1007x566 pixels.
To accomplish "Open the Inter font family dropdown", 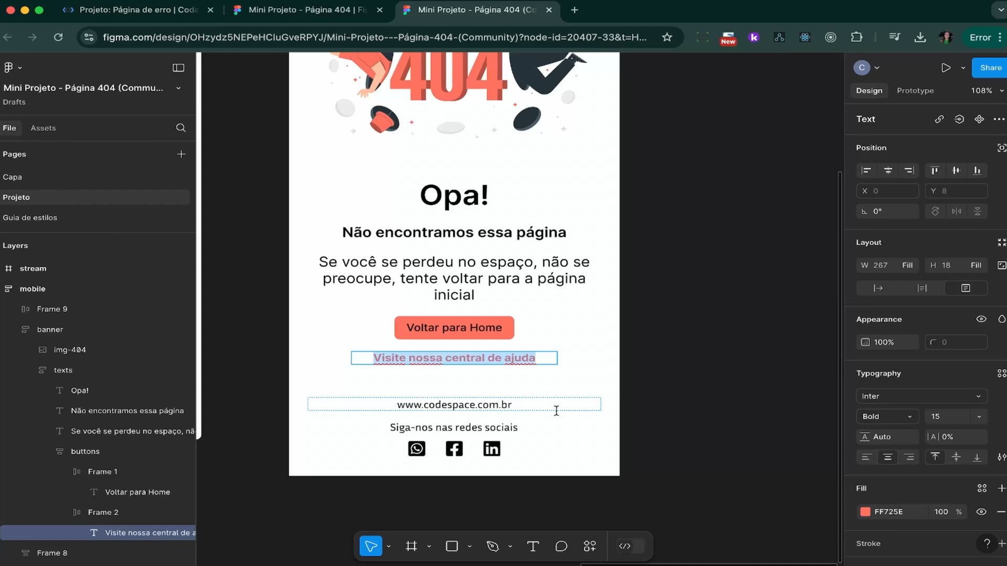I will 921,396.
